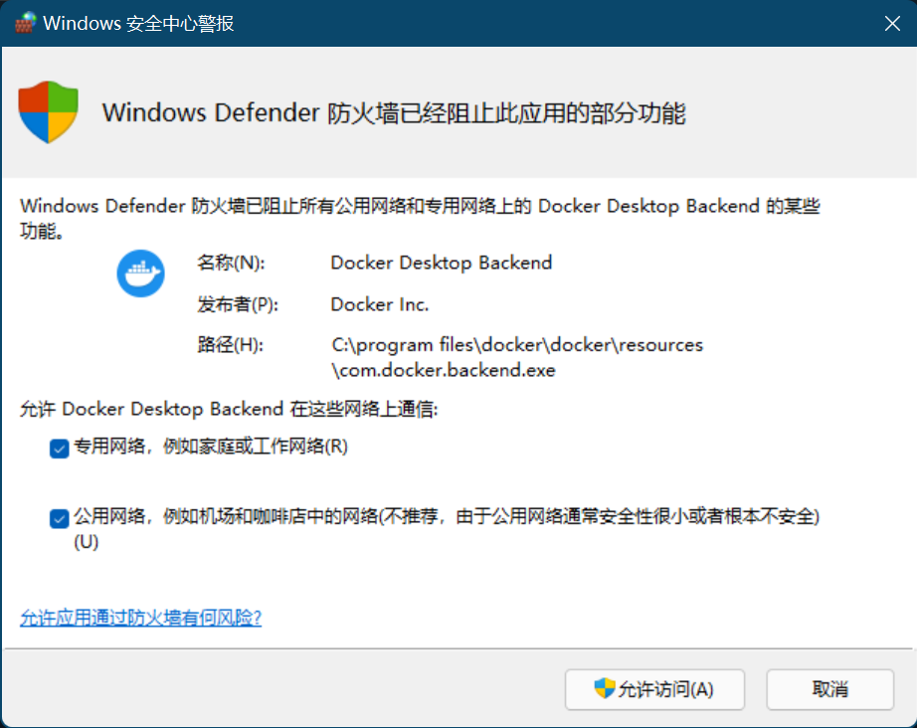Viewport: 917px width, 728px height.
Task: Toggle the 公用网络 checkbox
Action: [x=58, y=518]
